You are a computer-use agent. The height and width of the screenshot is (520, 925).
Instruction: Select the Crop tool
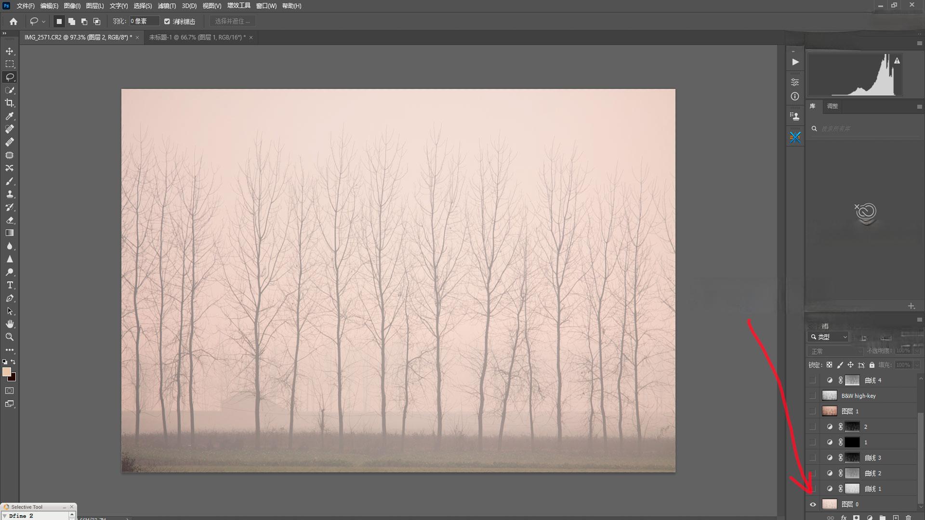(x=10, y=103)
